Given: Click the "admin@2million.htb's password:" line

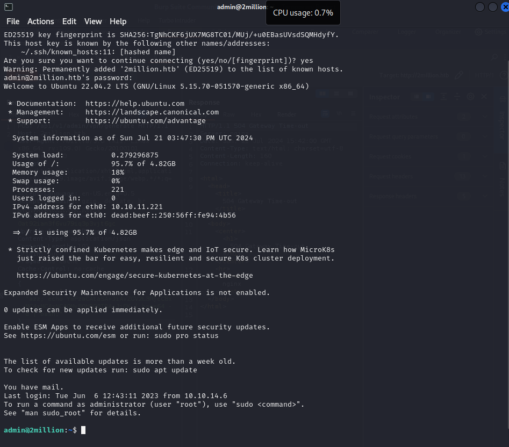Looking at the screenshot, I should coord(68,77).
